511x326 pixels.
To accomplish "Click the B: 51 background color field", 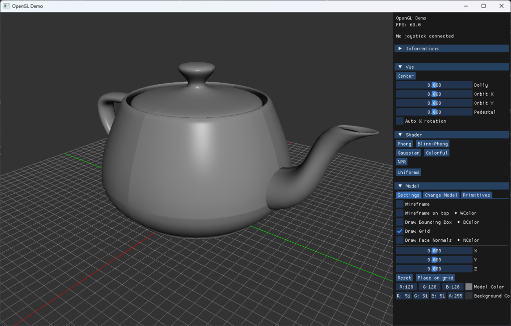I will click(x=438, y=296).
